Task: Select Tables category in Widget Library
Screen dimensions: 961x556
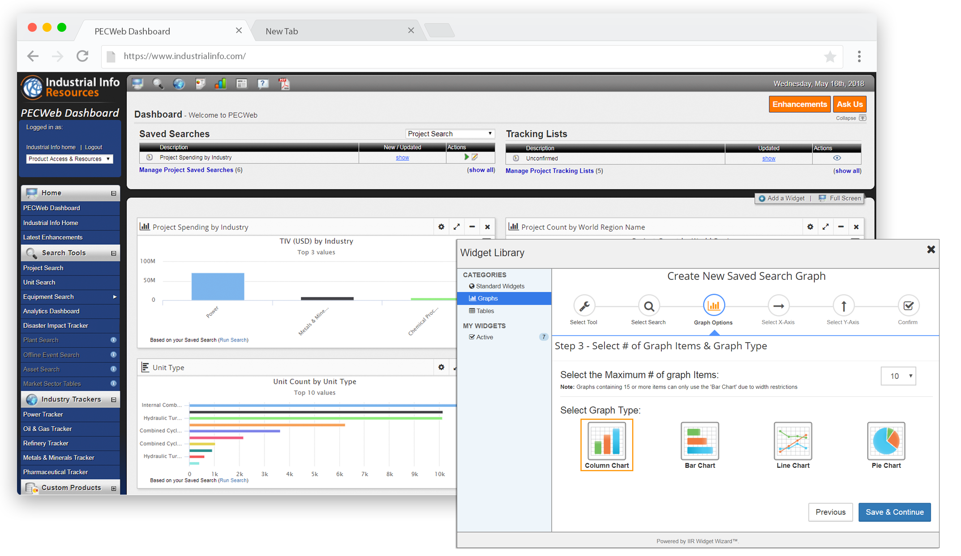Action: coord(485,311)
